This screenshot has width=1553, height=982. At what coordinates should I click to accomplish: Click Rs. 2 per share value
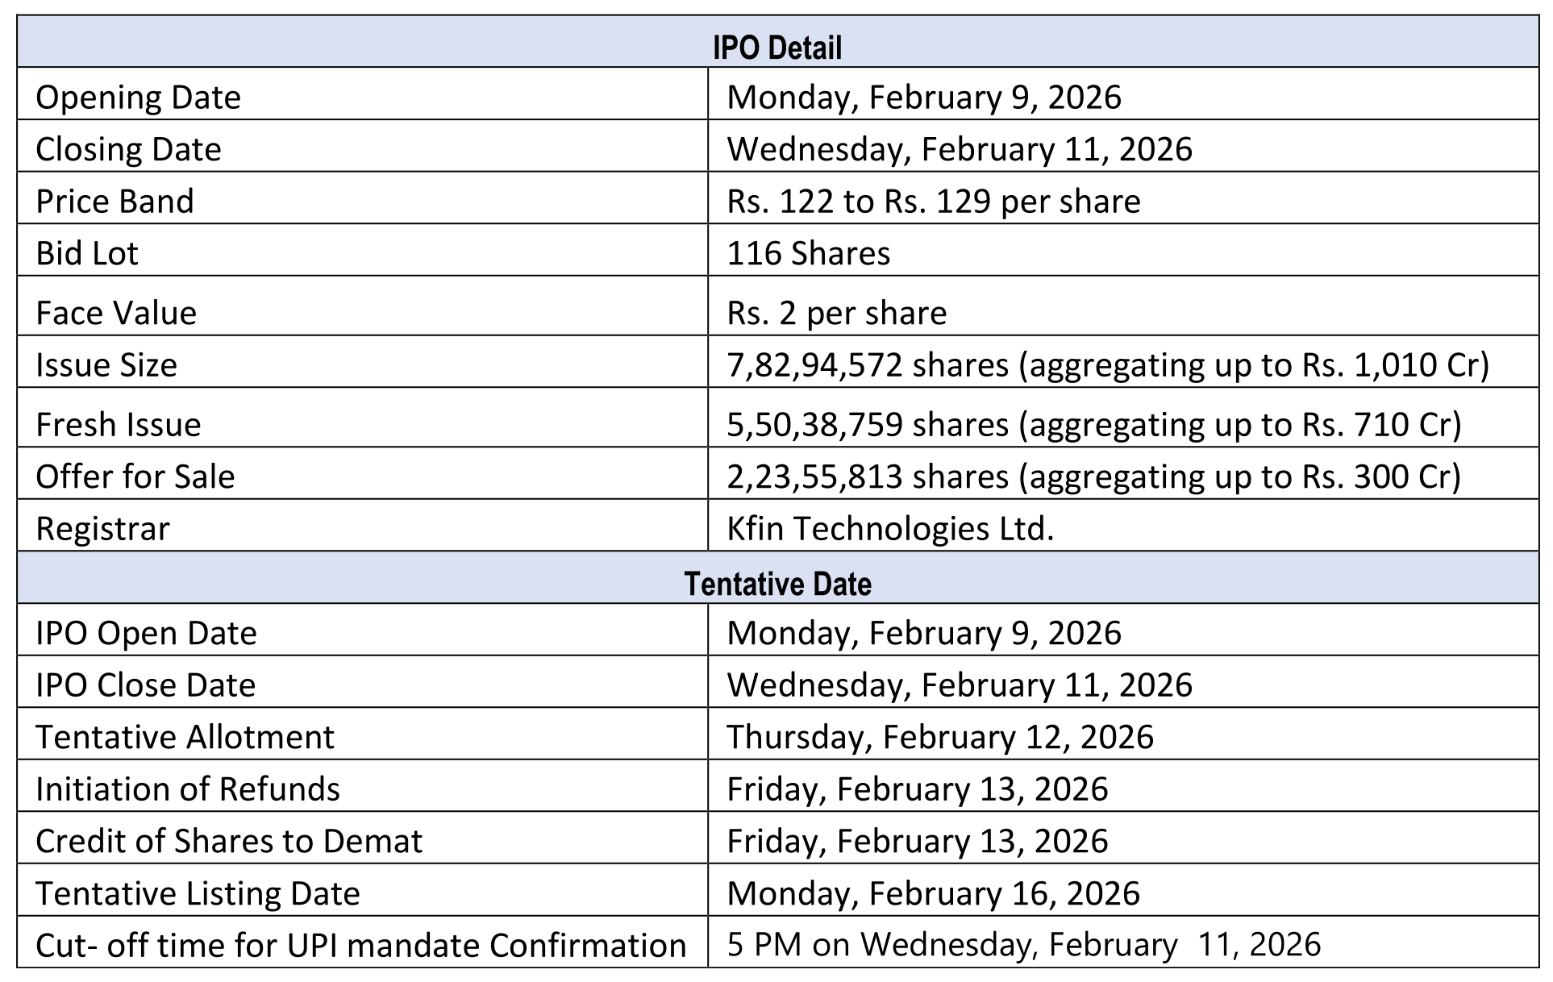(836, 314)
